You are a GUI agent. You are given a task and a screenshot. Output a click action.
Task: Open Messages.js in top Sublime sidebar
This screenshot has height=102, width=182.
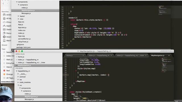(x=26, y=13)
